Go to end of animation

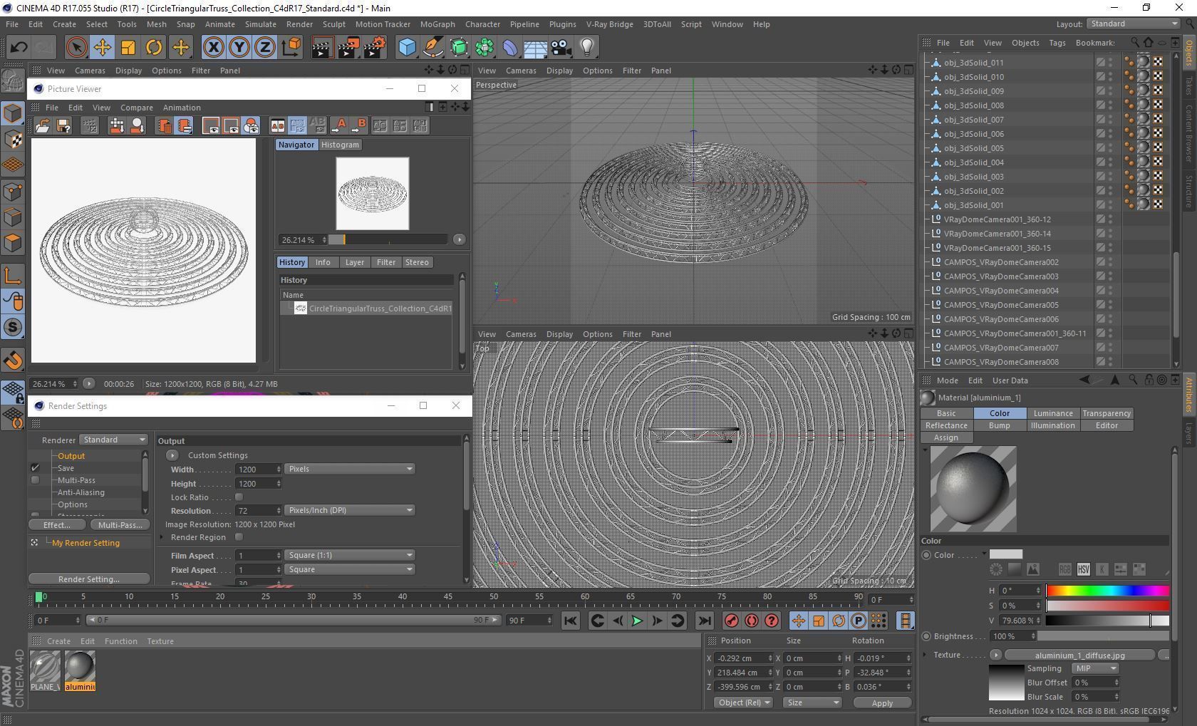coord(704,621)
